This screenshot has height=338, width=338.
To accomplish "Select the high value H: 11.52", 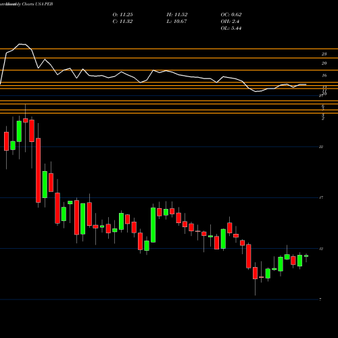I will click(x=177, y=15).
